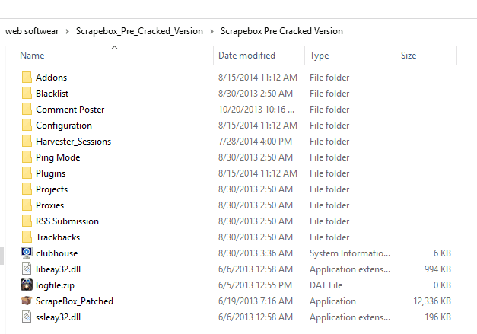Click 'Application' type of ScrapeBox_Patched

[x=332, y=301]
